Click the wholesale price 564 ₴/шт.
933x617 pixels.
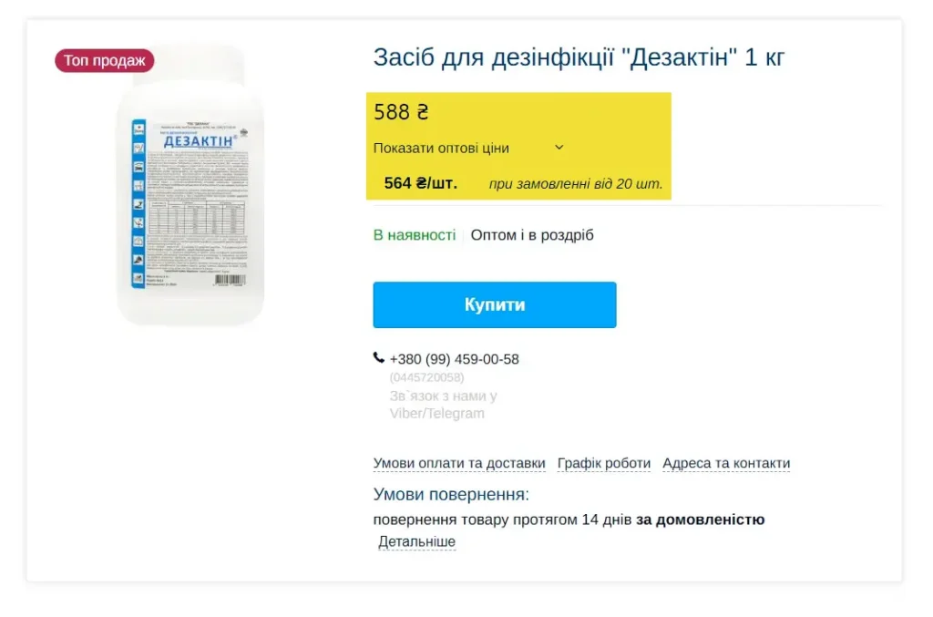[x=421, y=183]
